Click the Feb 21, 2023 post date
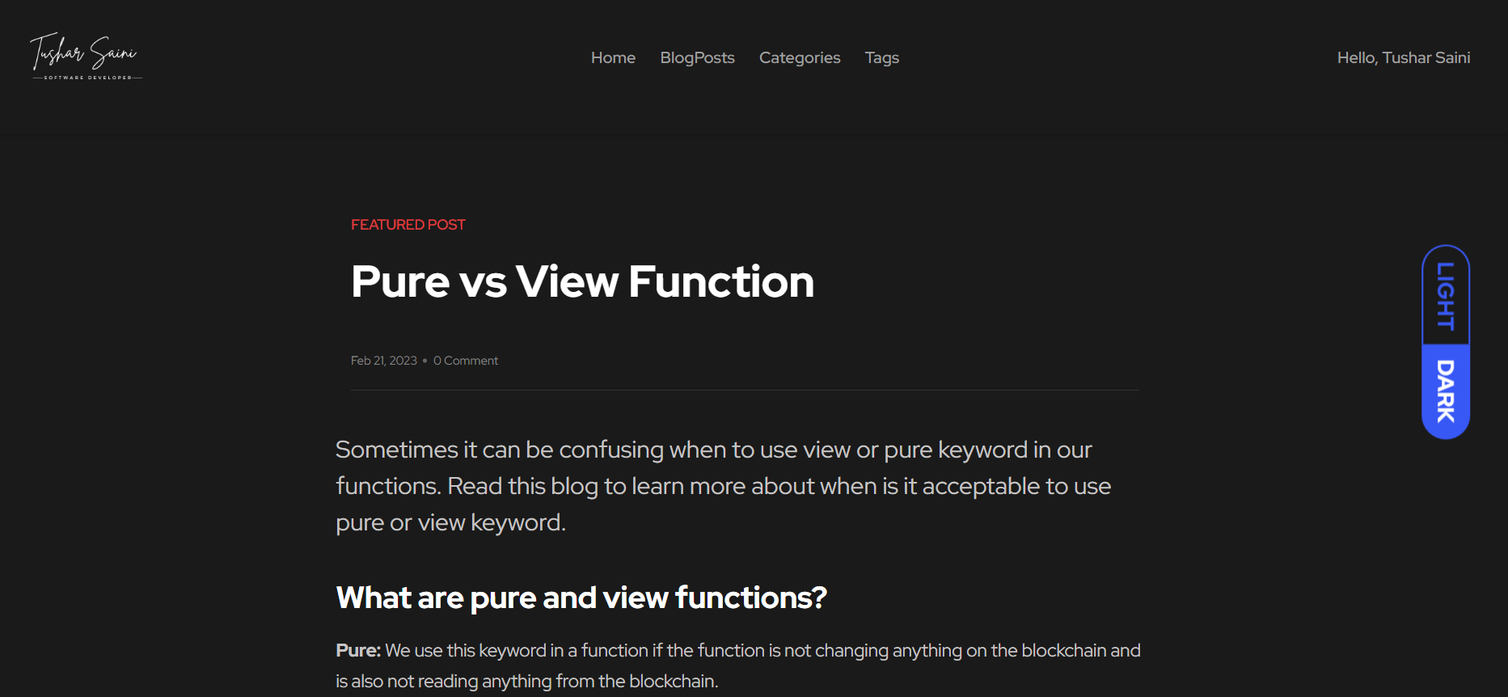Screen dimensions: 1508x697 tap(384, 361)
